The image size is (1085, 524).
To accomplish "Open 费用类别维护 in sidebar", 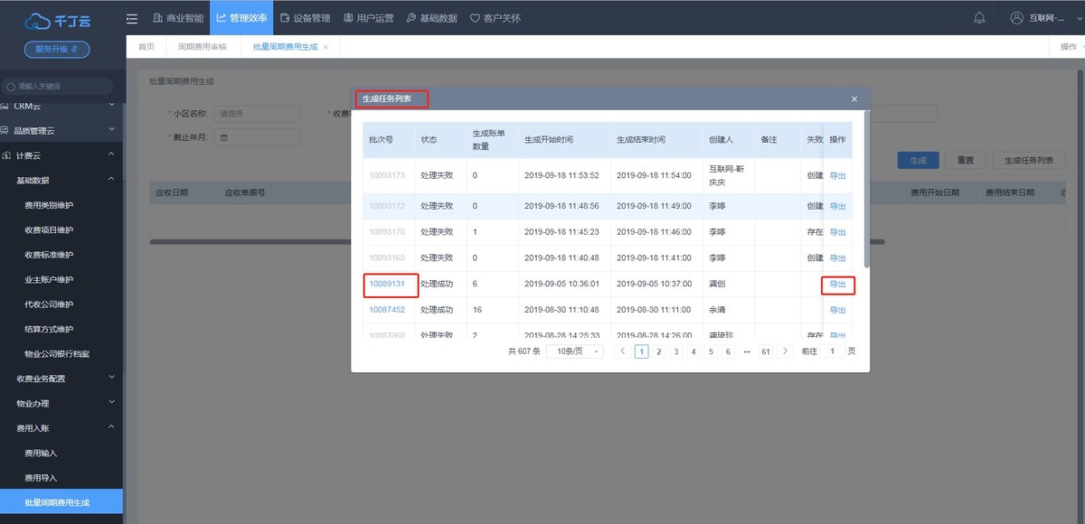I will pos(49,205).
